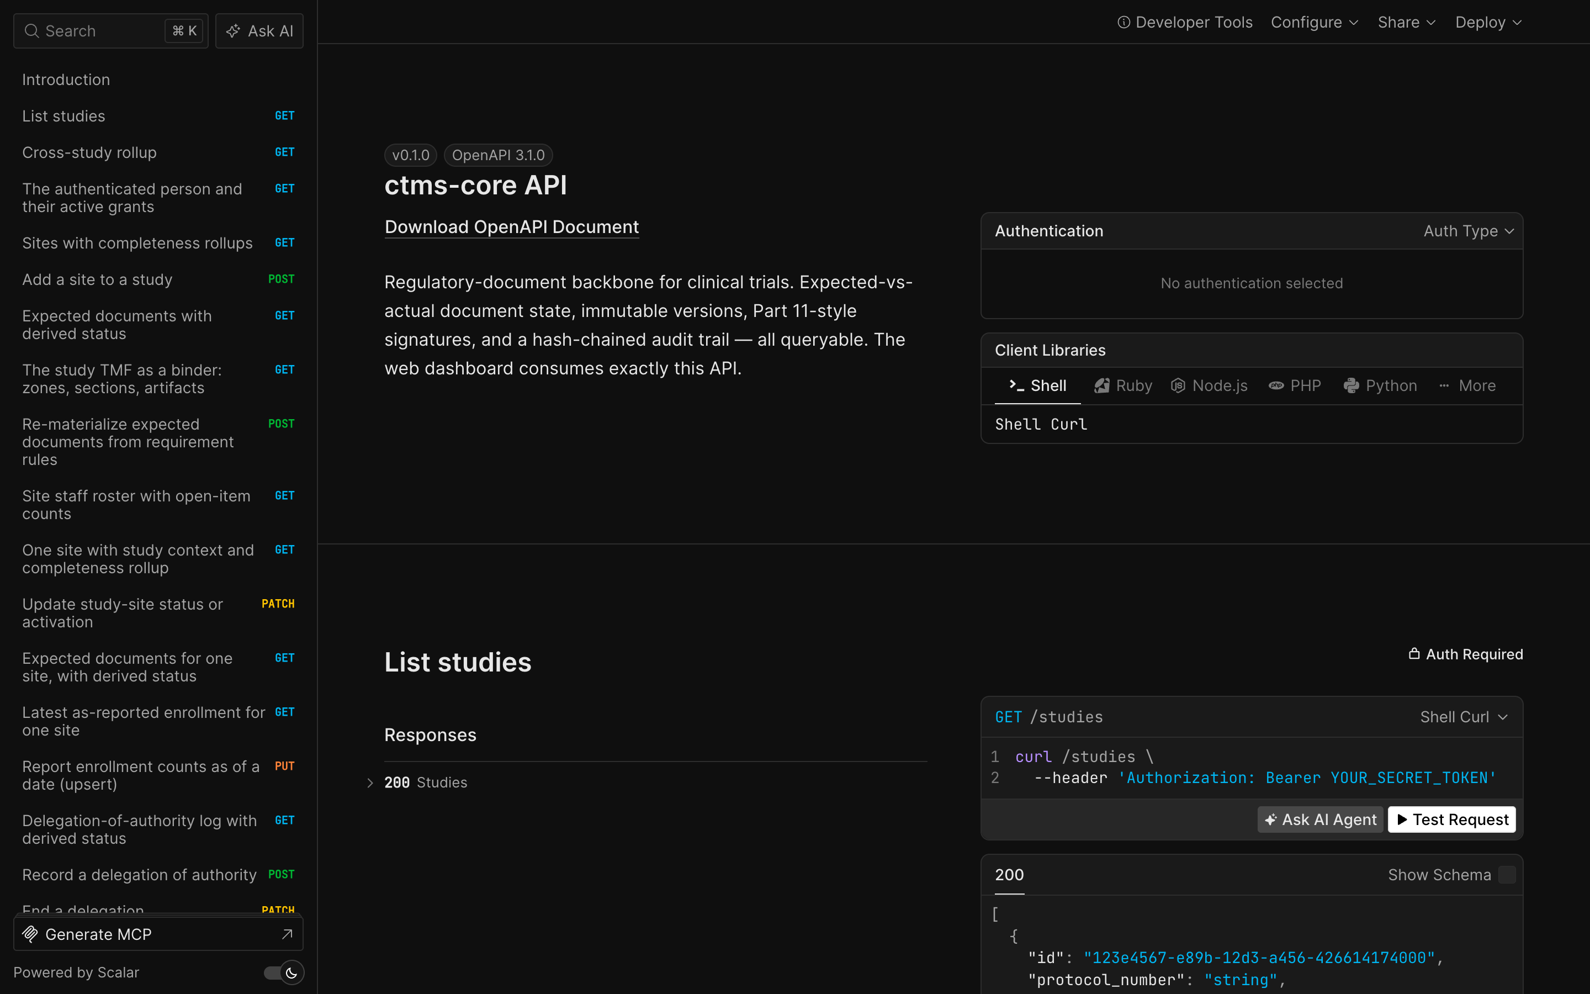
Task: Click the v0.1.0 version badge
Action: [411, 155]
